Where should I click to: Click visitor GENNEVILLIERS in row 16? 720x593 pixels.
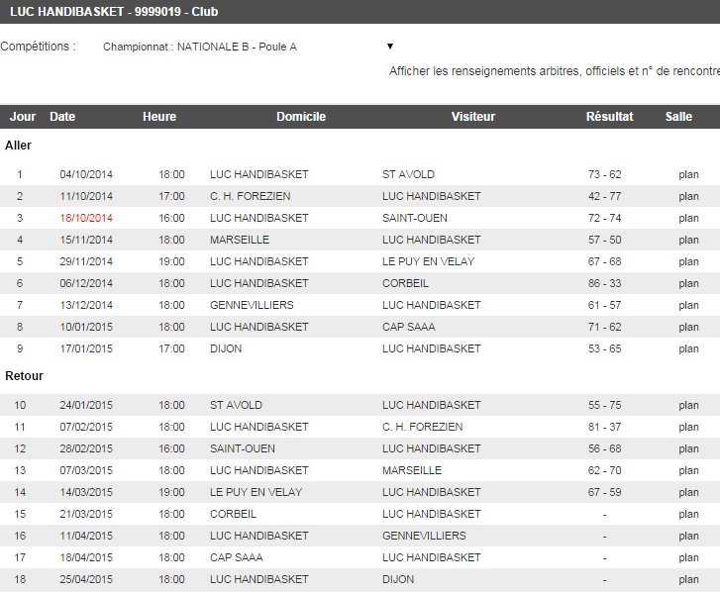click(x=424, y=537)
